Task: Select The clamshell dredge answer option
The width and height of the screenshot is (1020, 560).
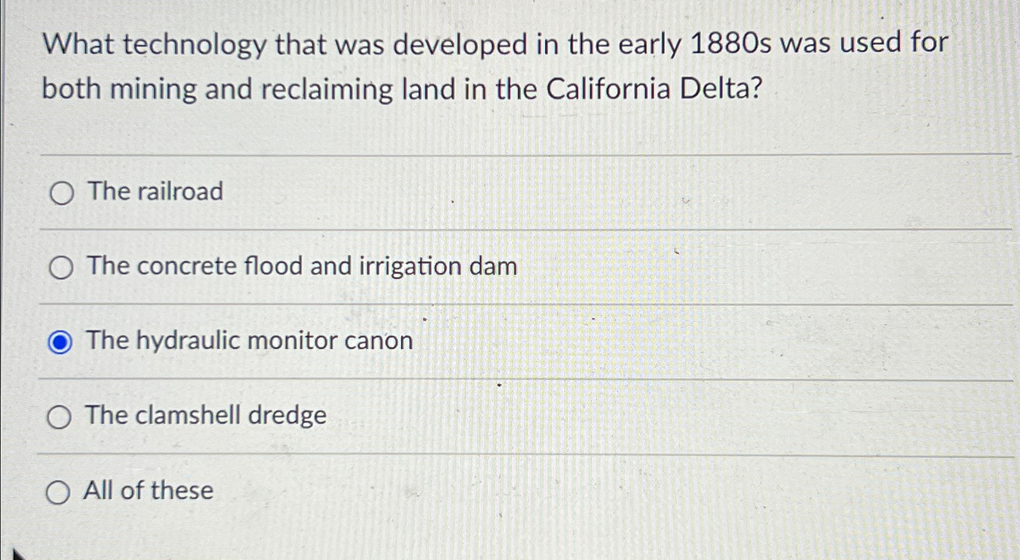Action: coord(61,416)
